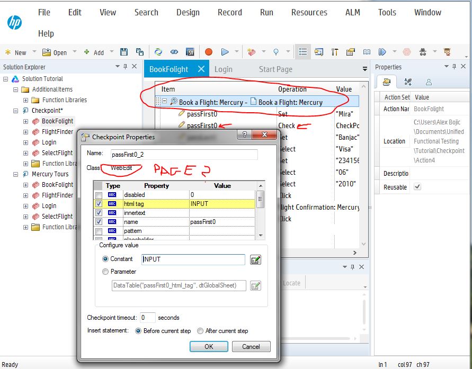The width and height of the screenshot is (472, 369).
Task: Click the open book icon in toolbar
Action: (x=367, y=52)
